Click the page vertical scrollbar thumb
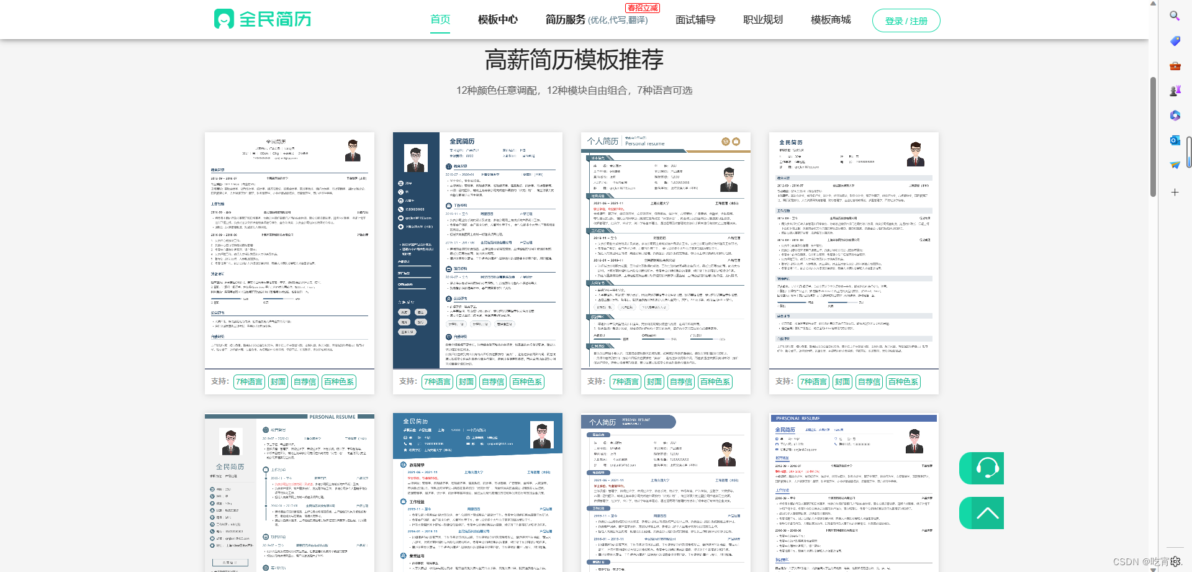This screenshot has width=1192, height=572. pyautogui.click(x=1154, y=137)
